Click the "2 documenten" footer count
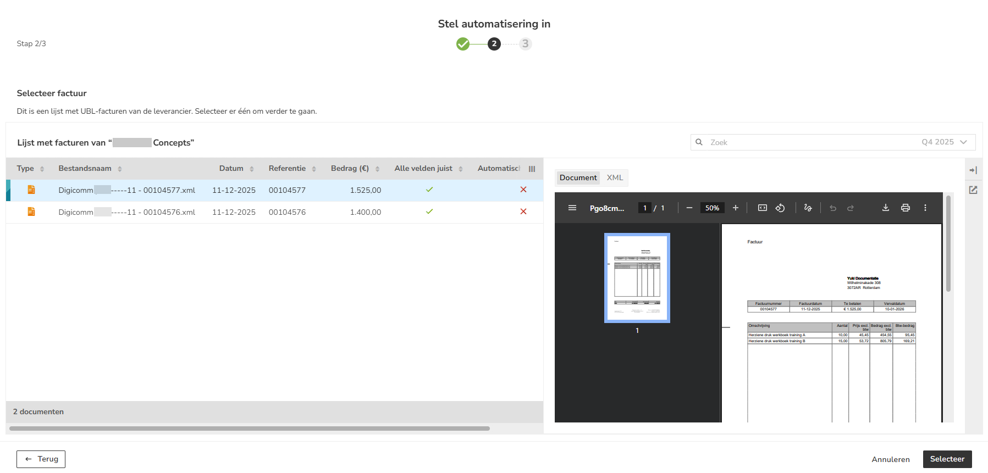The image size is (988, 473). coord(38,411)
